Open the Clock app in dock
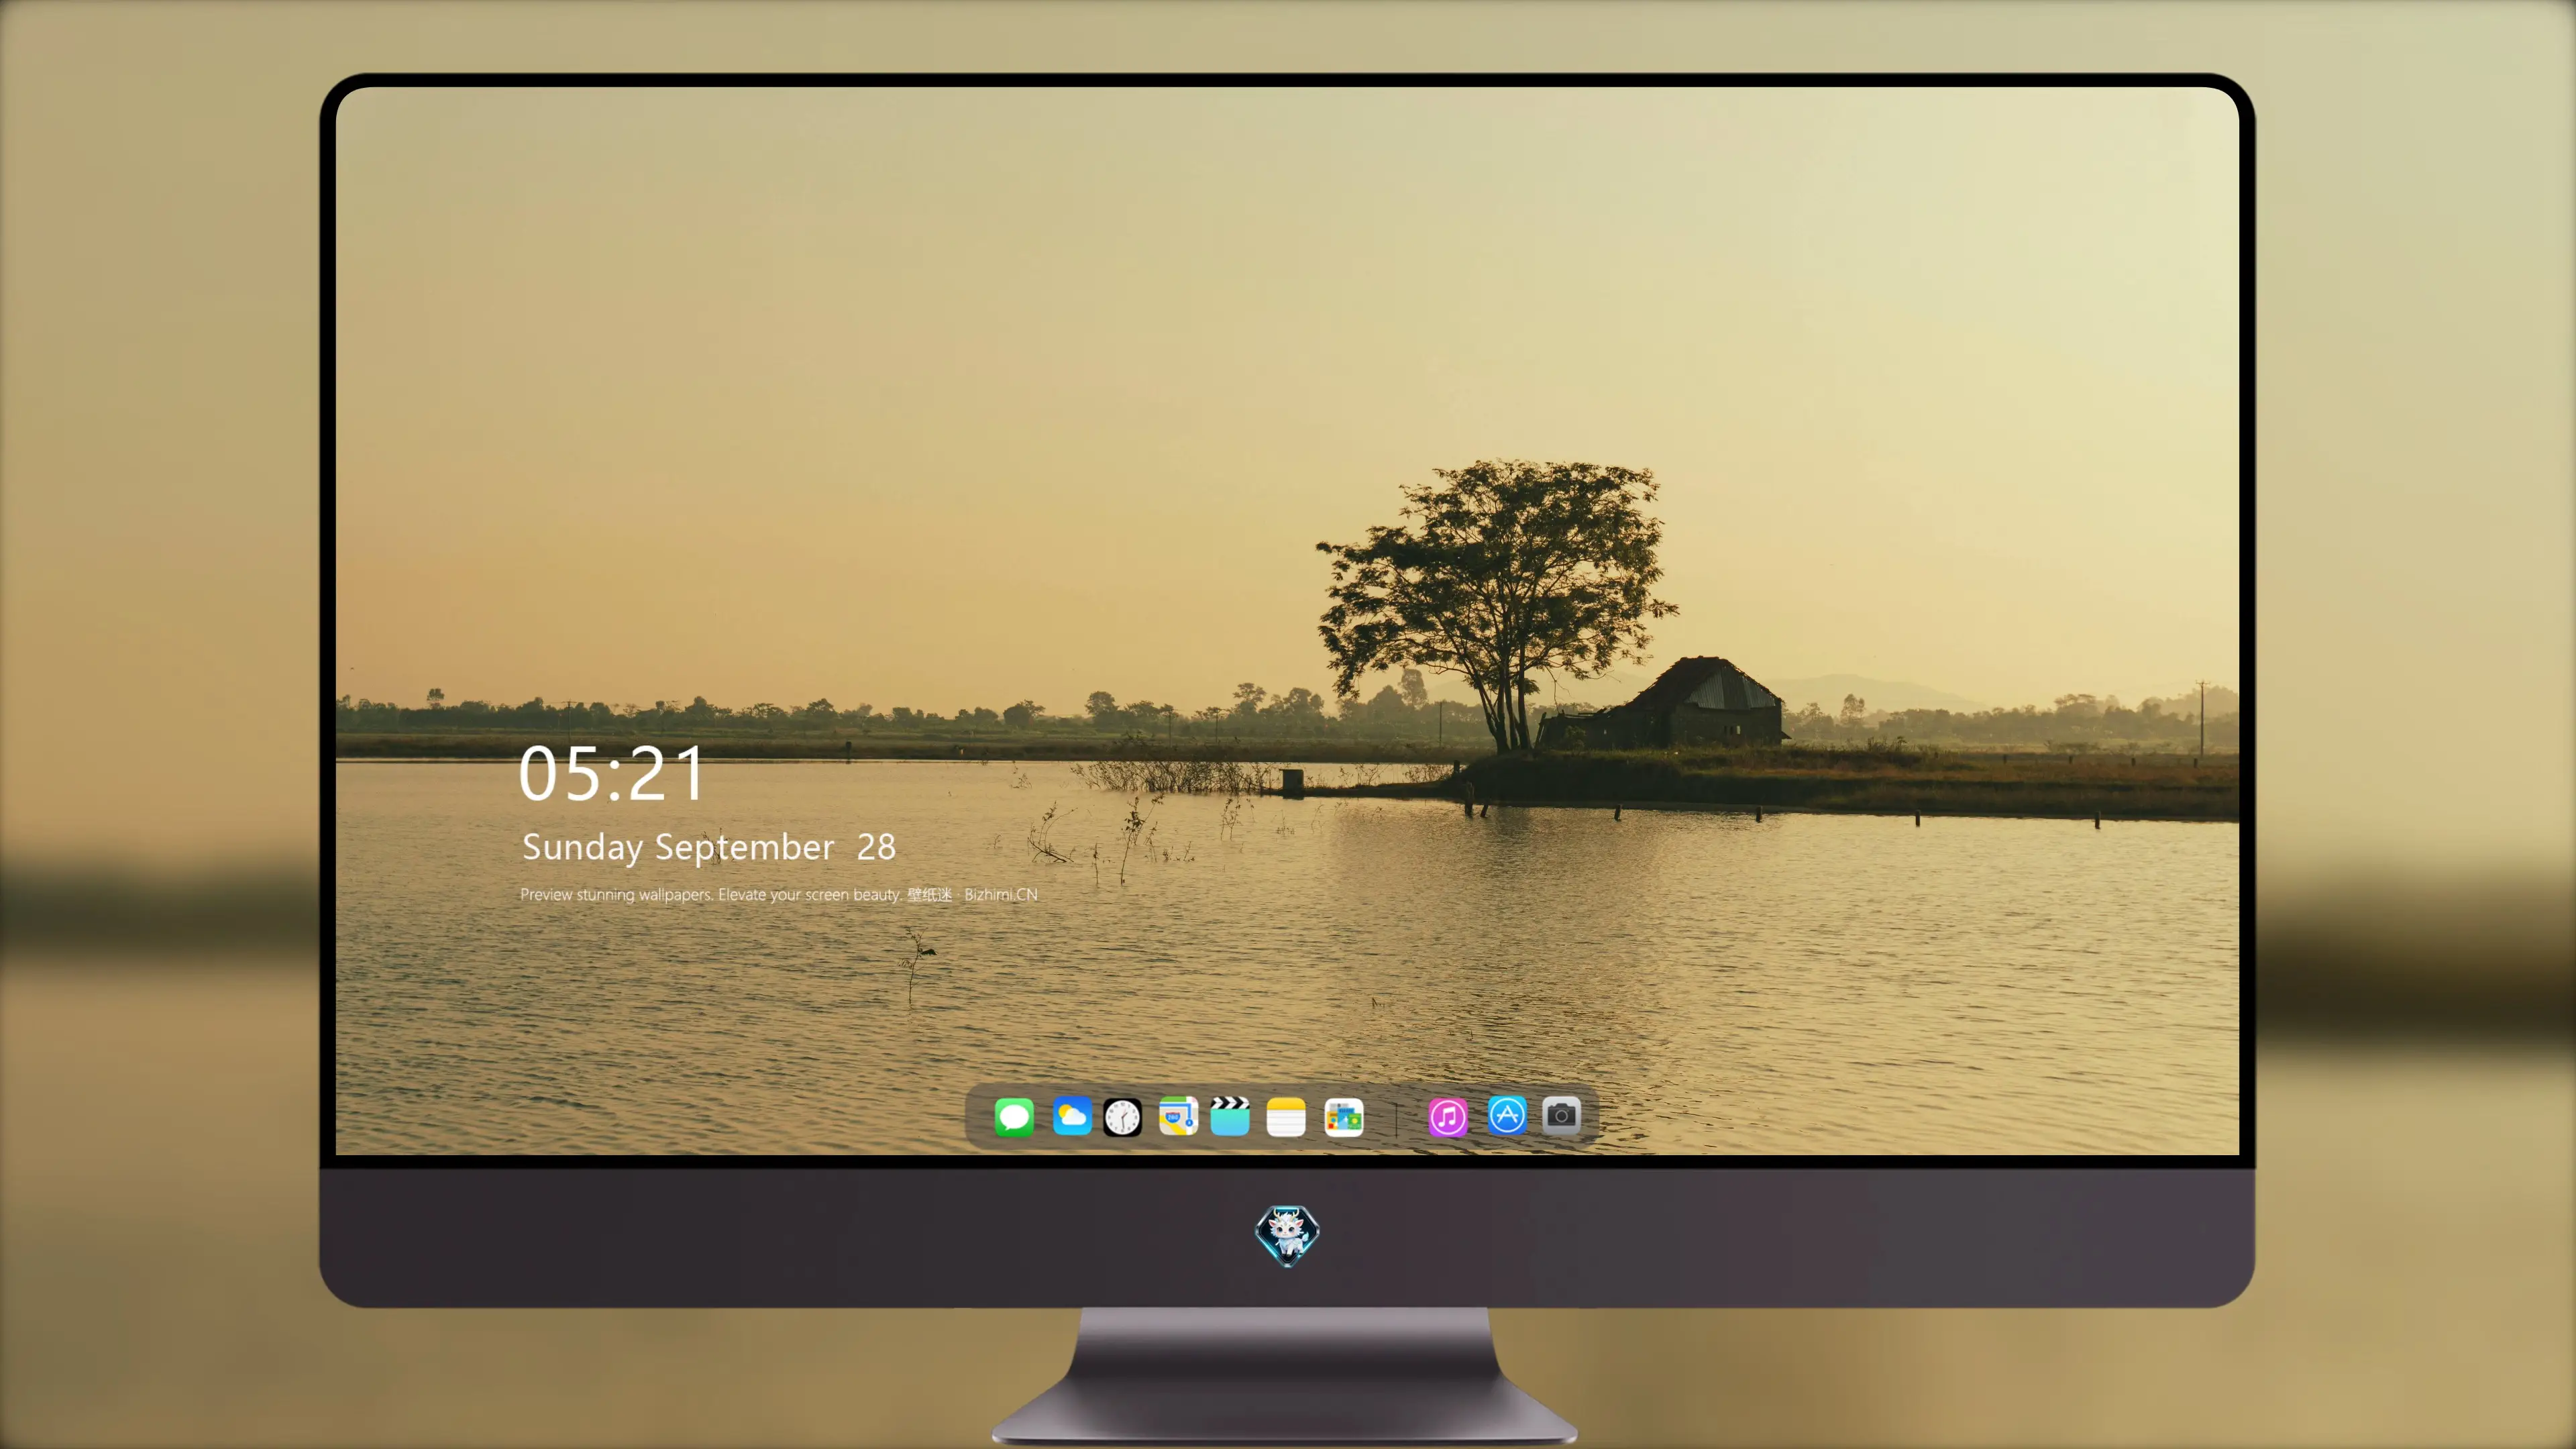The height and width of the screenshot is (1449, 2576). click(1122, 1117)
